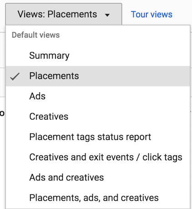Open the Tour views link

point(152,15)
